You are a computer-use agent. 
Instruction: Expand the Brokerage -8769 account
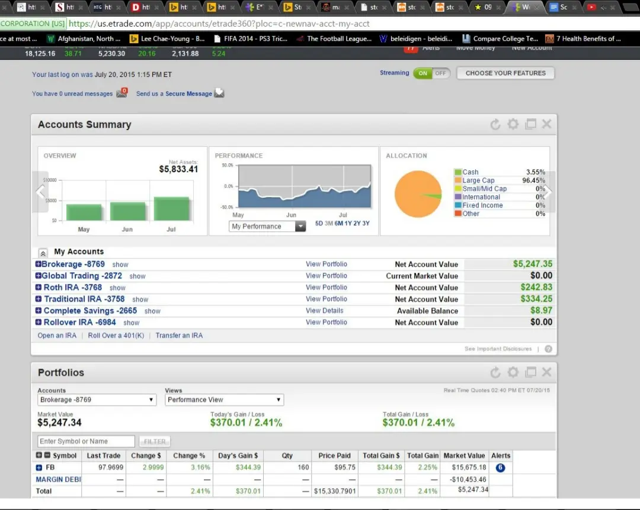click(38, 264)
